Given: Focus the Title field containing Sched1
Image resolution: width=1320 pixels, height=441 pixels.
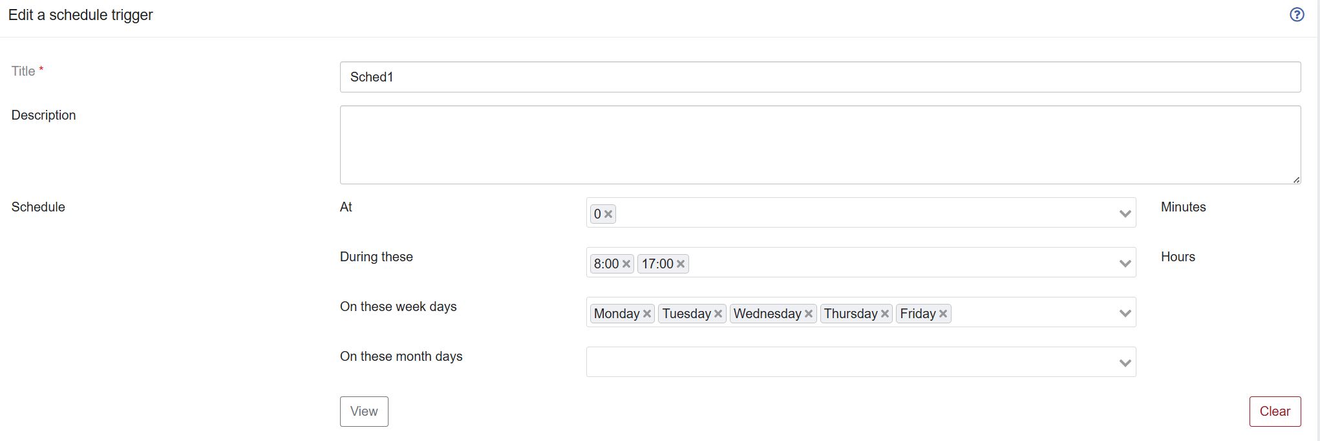Looking at the screenshot, I should tap(820, 77).
